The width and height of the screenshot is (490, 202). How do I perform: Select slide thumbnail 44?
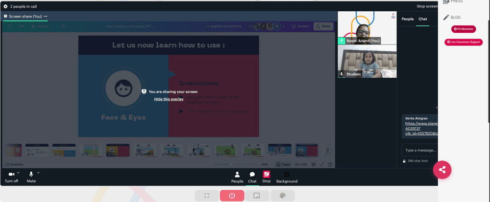coord(37,150)
